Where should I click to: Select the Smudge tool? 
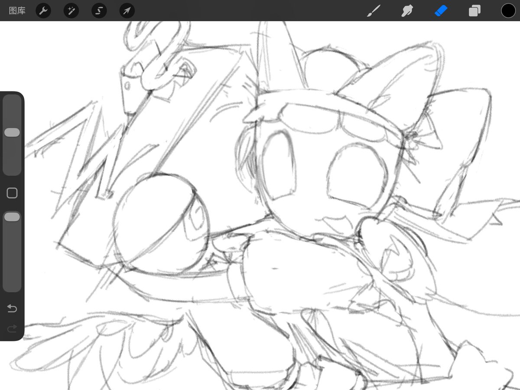click(406, 11)
